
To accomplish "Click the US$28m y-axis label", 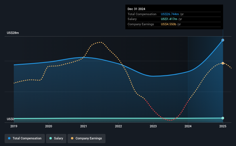I will (x=13, y=33).
